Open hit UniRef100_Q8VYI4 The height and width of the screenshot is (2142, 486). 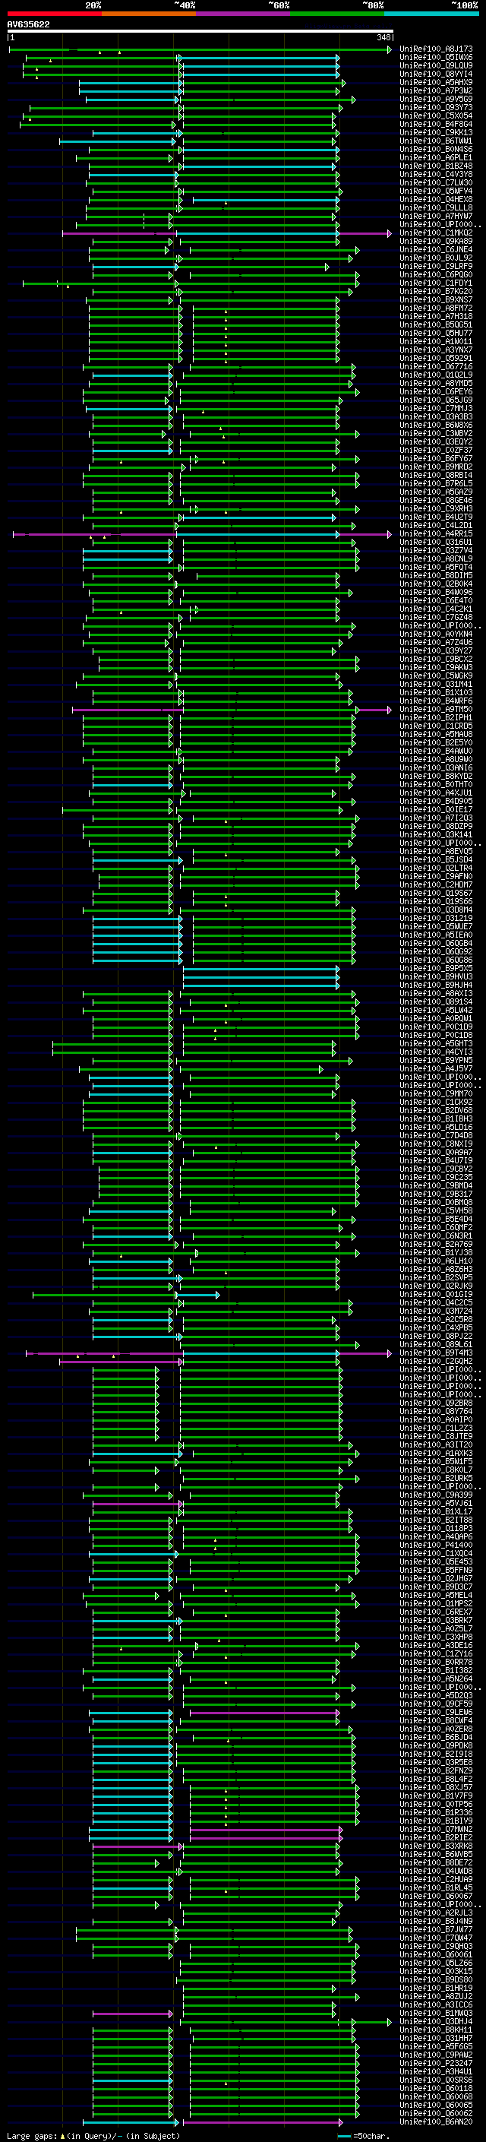pos(436,74)
